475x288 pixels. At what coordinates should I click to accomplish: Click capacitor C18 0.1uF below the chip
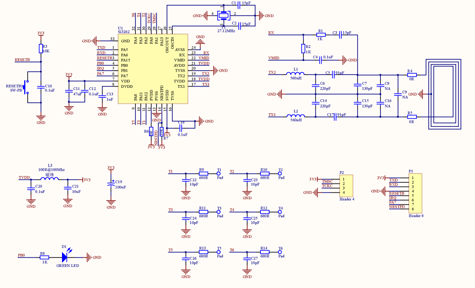coord(181,128)
